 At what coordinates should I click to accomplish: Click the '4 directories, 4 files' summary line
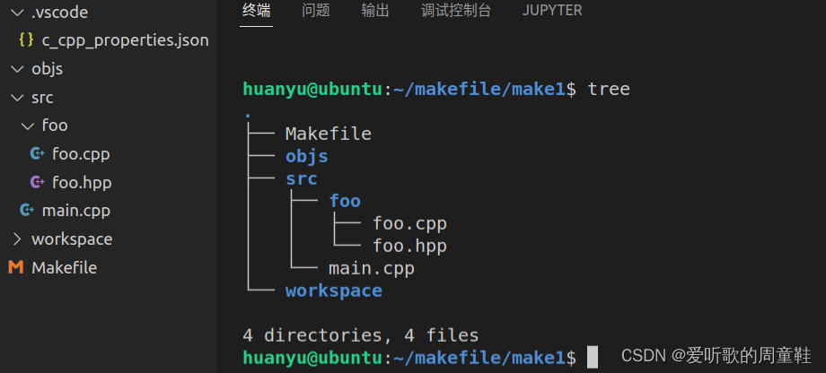point(360,335)
